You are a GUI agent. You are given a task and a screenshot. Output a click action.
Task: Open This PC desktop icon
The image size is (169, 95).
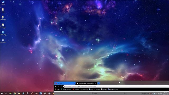click(x=3, y=3)
